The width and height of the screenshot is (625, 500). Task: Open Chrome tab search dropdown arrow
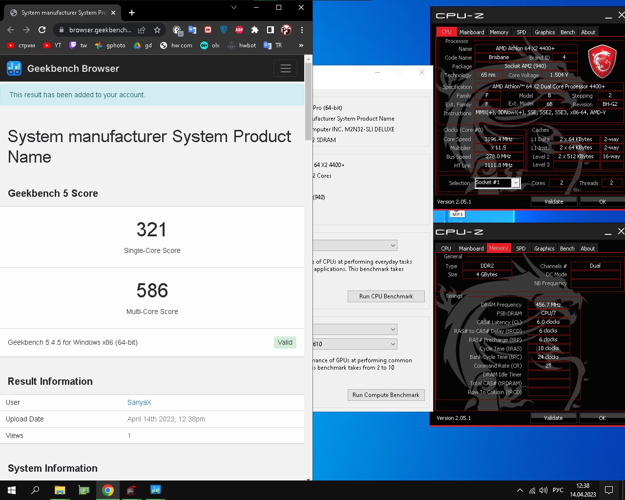233,7
